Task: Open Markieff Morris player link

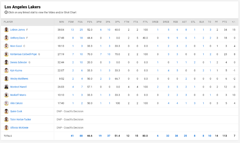Action: (18, 95)
